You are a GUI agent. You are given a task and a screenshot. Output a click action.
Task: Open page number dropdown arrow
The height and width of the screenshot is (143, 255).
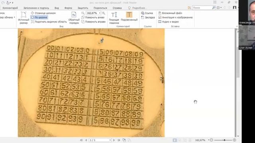(110, 140)
